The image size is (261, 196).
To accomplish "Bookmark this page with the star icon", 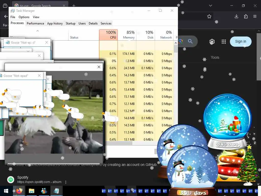I will pos(209,16).
